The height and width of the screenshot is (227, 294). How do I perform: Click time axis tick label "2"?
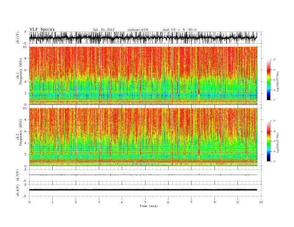pos(76,202)
